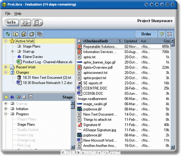Click the GoTo button
Image resolution: width=181 pixels, height=156 pixels.
[11, 22]
